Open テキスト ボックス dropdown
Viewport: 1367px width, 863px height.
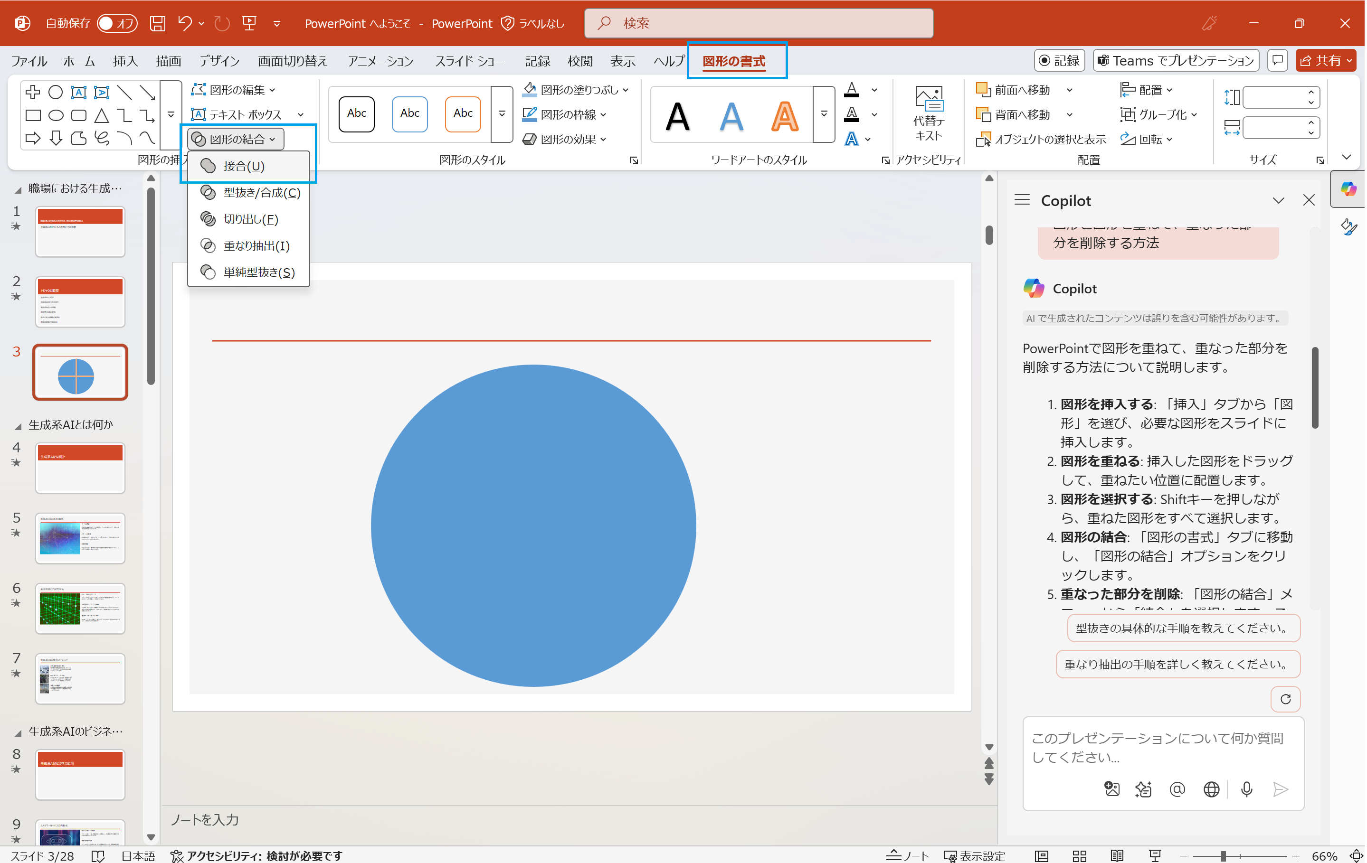[247, 114]
